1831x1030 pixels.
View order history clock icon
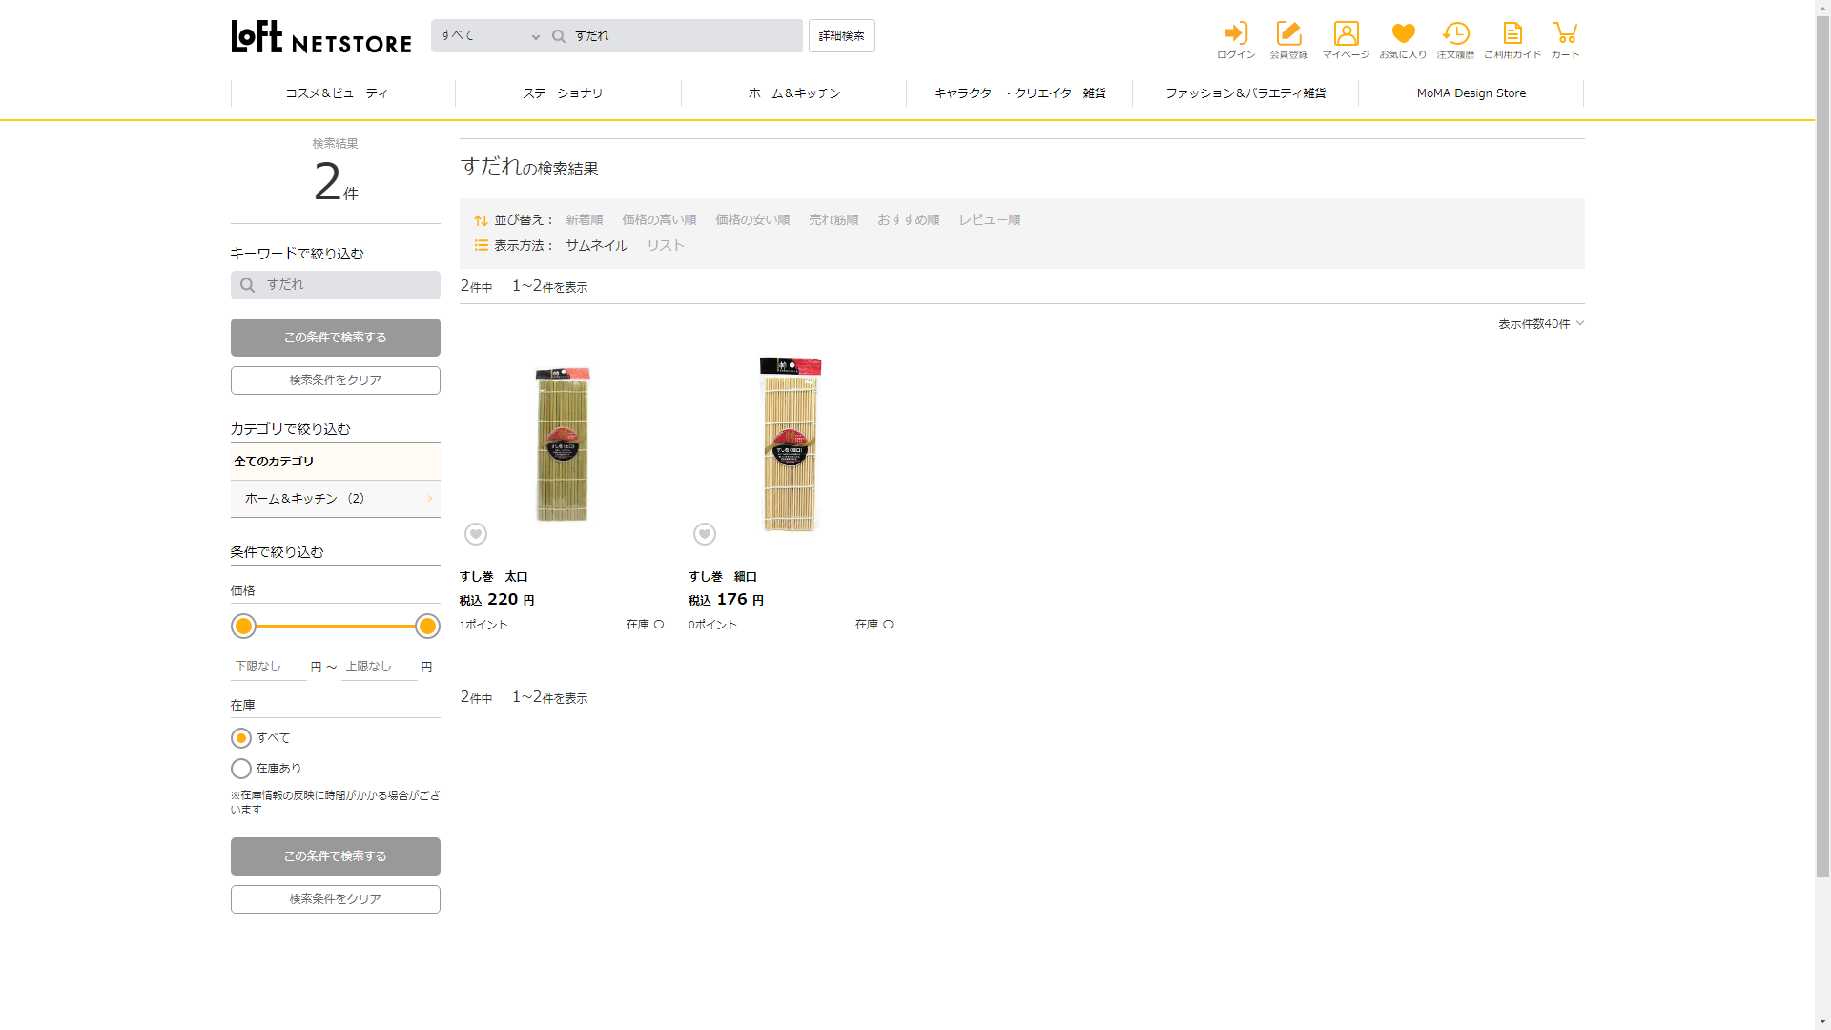click(x=1455, y=34)
